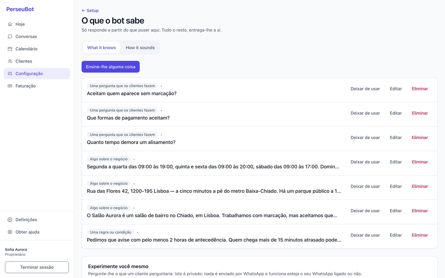Image resolution: width=445 pixels, height=278 pixels.
Task: Switch to the What it knows tab
Action: click(102, 48)
